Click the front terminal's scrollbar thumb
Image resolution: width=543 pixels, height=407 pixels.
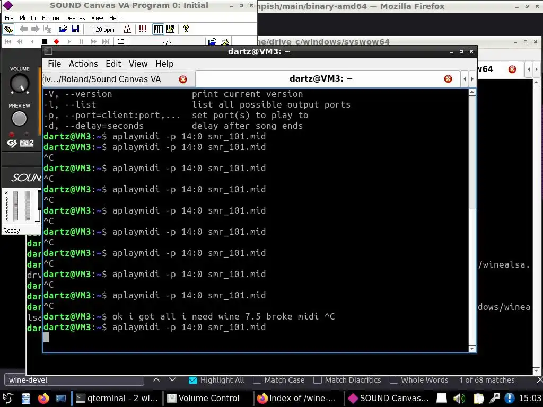click(x=472, y=153)
